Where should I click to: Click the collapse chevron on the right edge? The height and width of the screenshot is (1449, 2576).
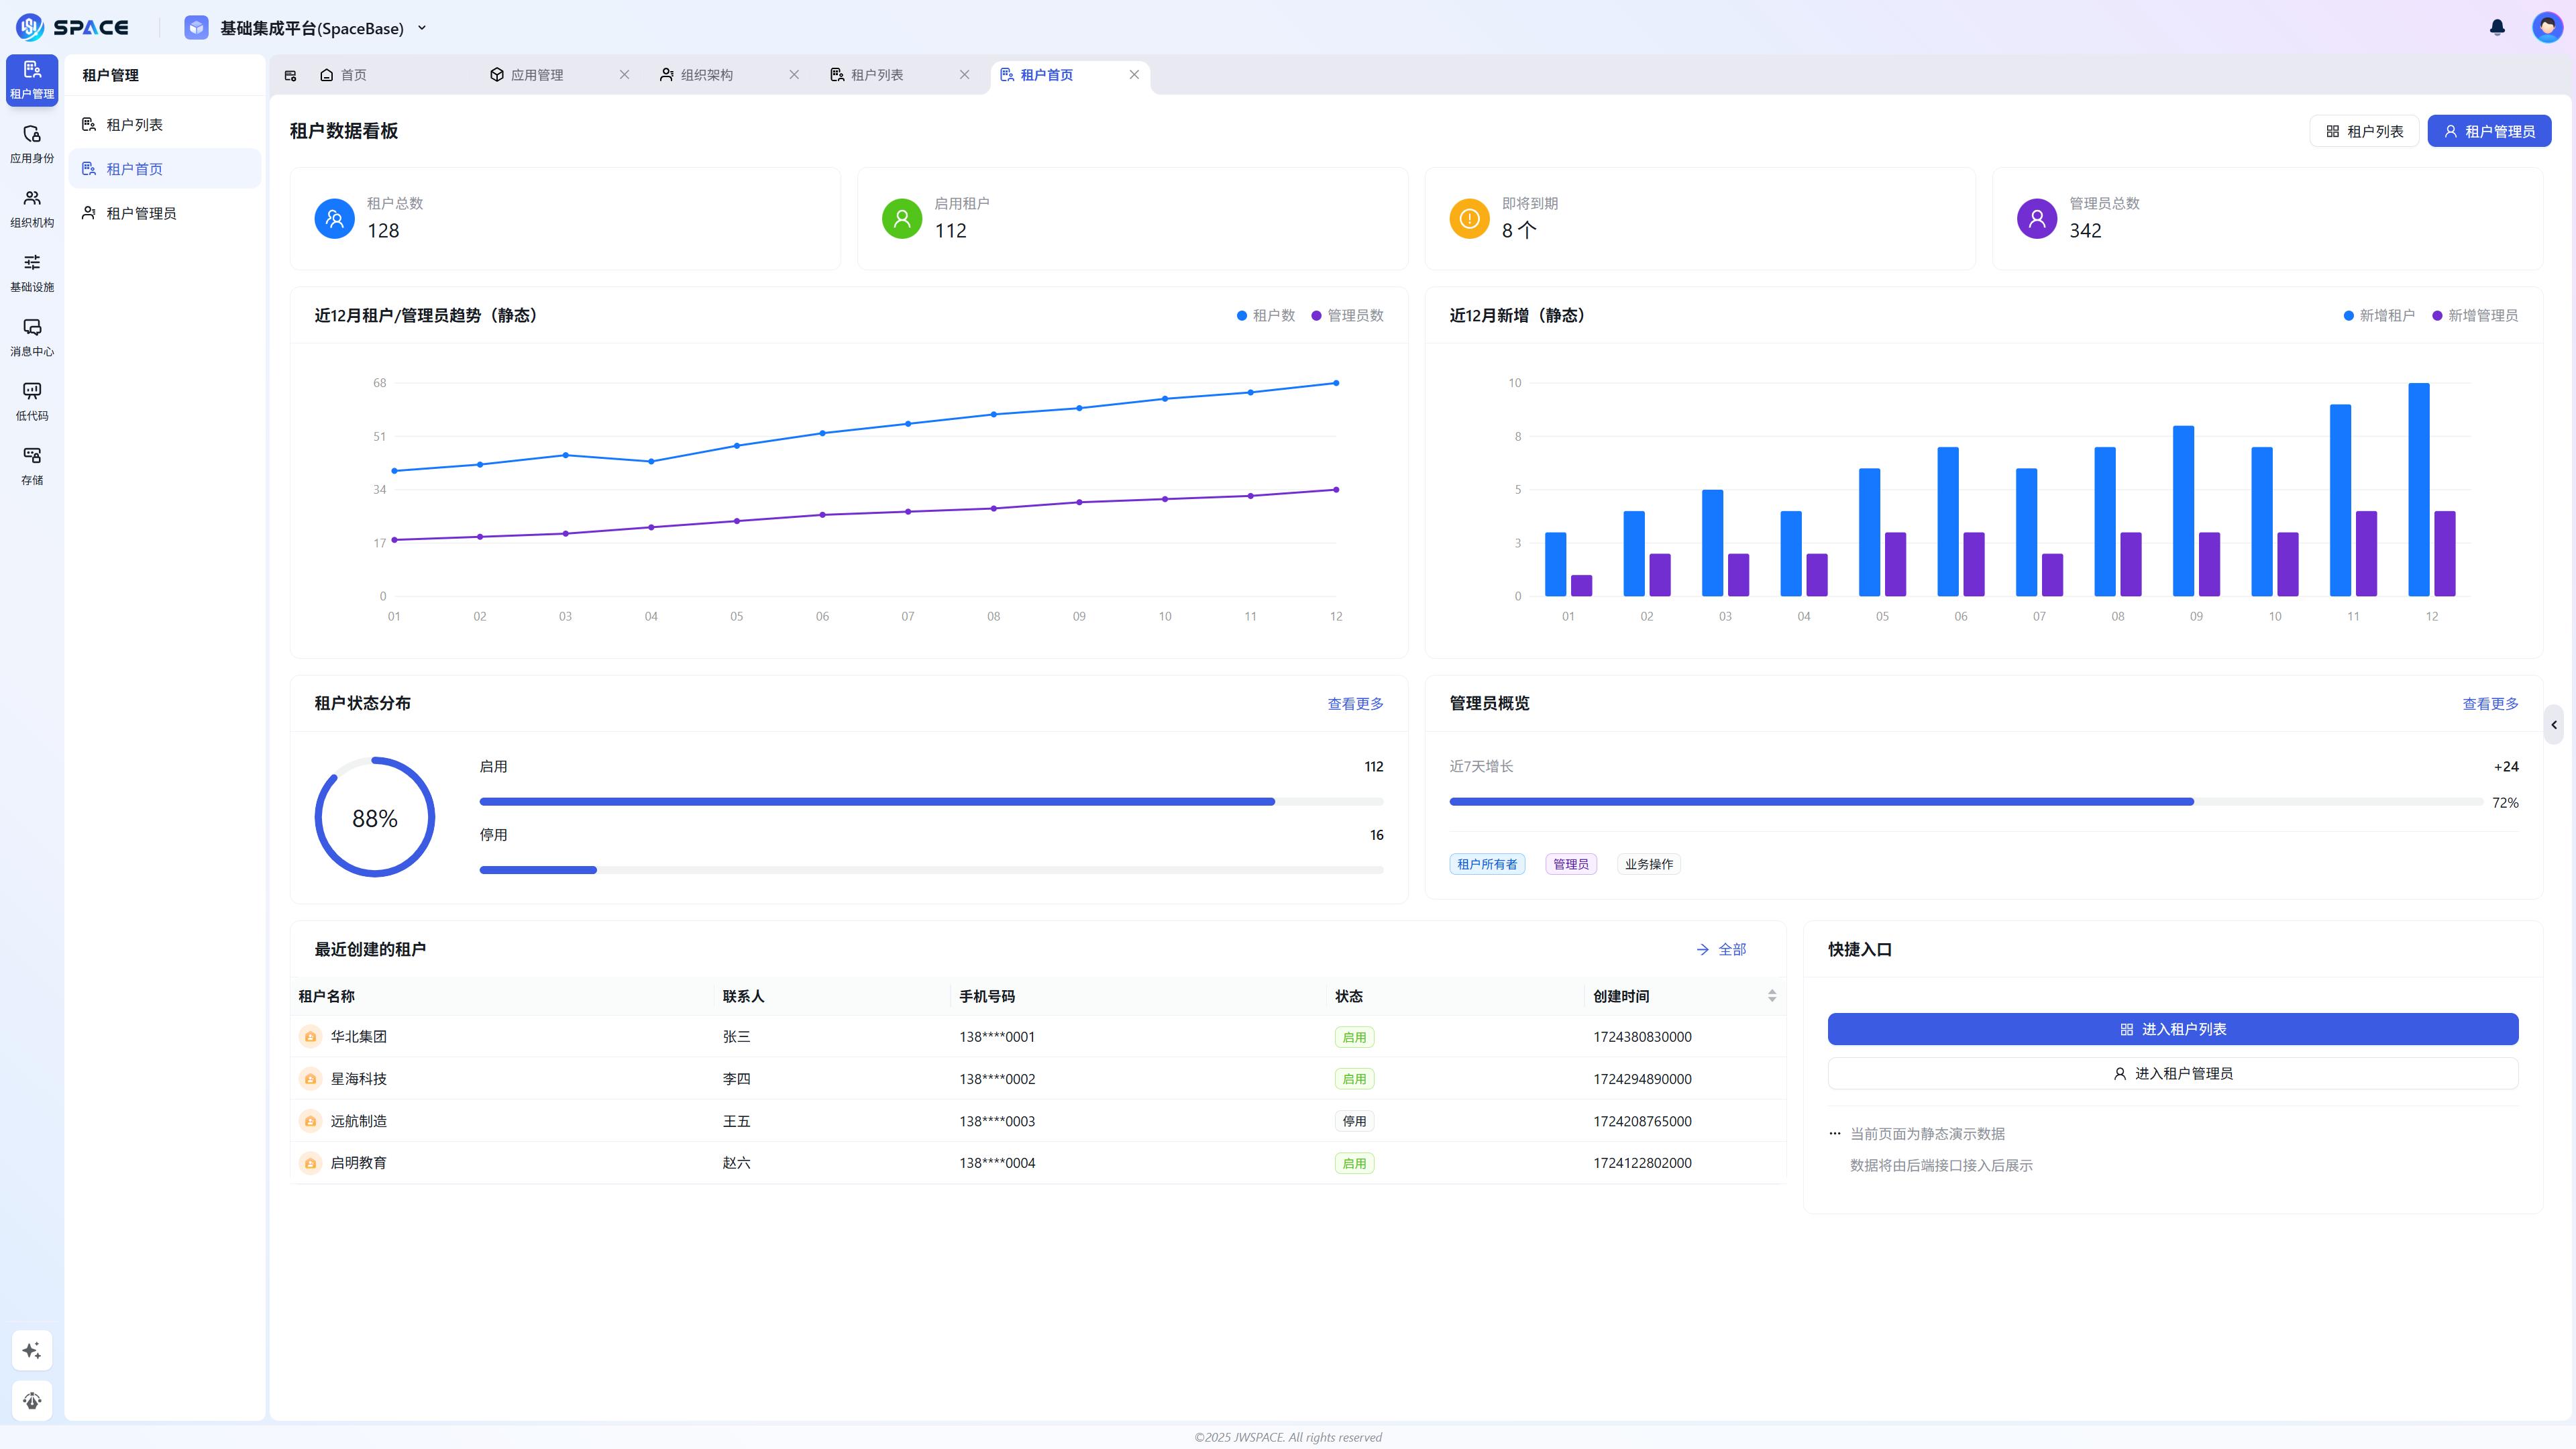coord(2553,725)
